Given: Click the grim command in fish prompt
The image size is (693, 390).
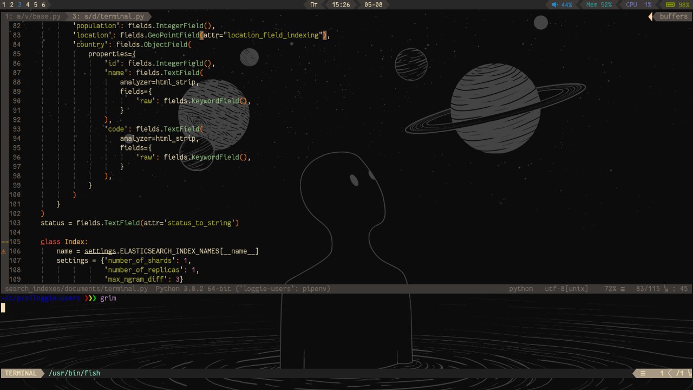Looking at the screenshot, I should click(108, 298).
